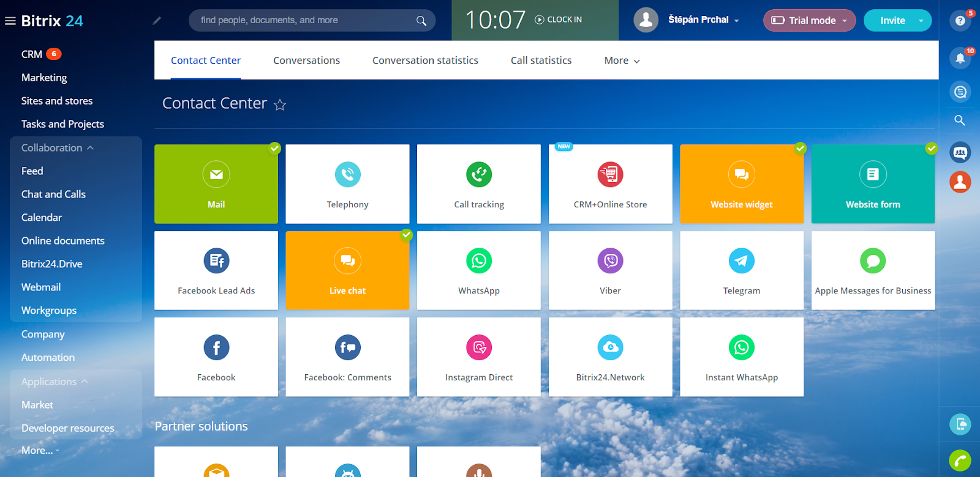Click the right panel search magnifier
This screenshot has width=980, height=477.
click(960, 120)
